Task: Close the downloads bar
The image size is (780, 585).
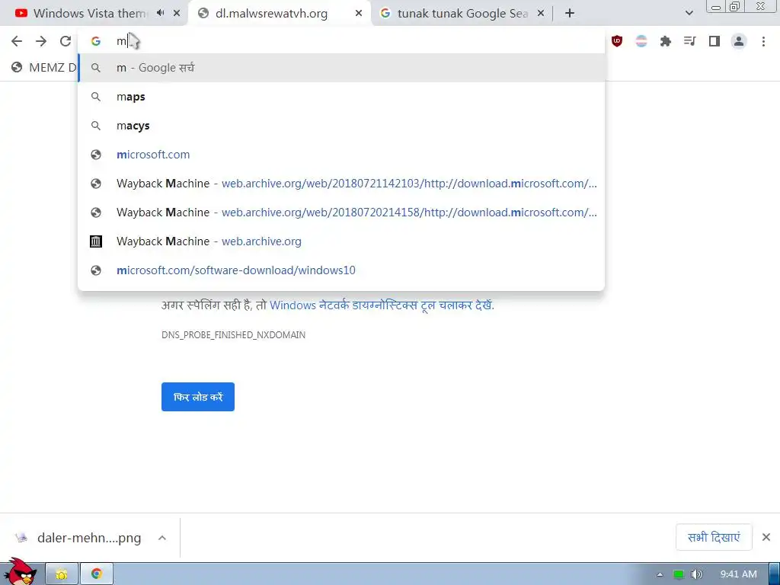Action: 766,537
